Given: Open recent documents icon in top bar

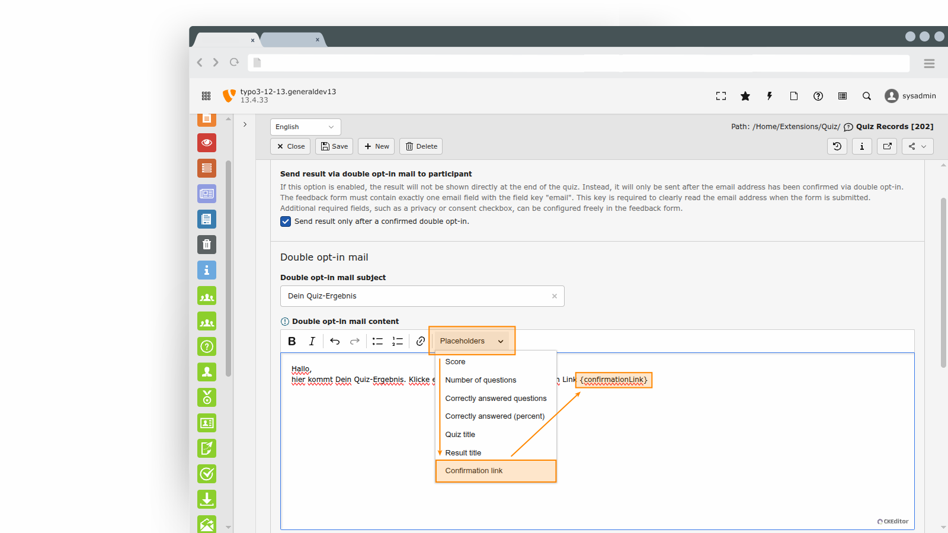Looking at the screenshot, I should point(794,96).
